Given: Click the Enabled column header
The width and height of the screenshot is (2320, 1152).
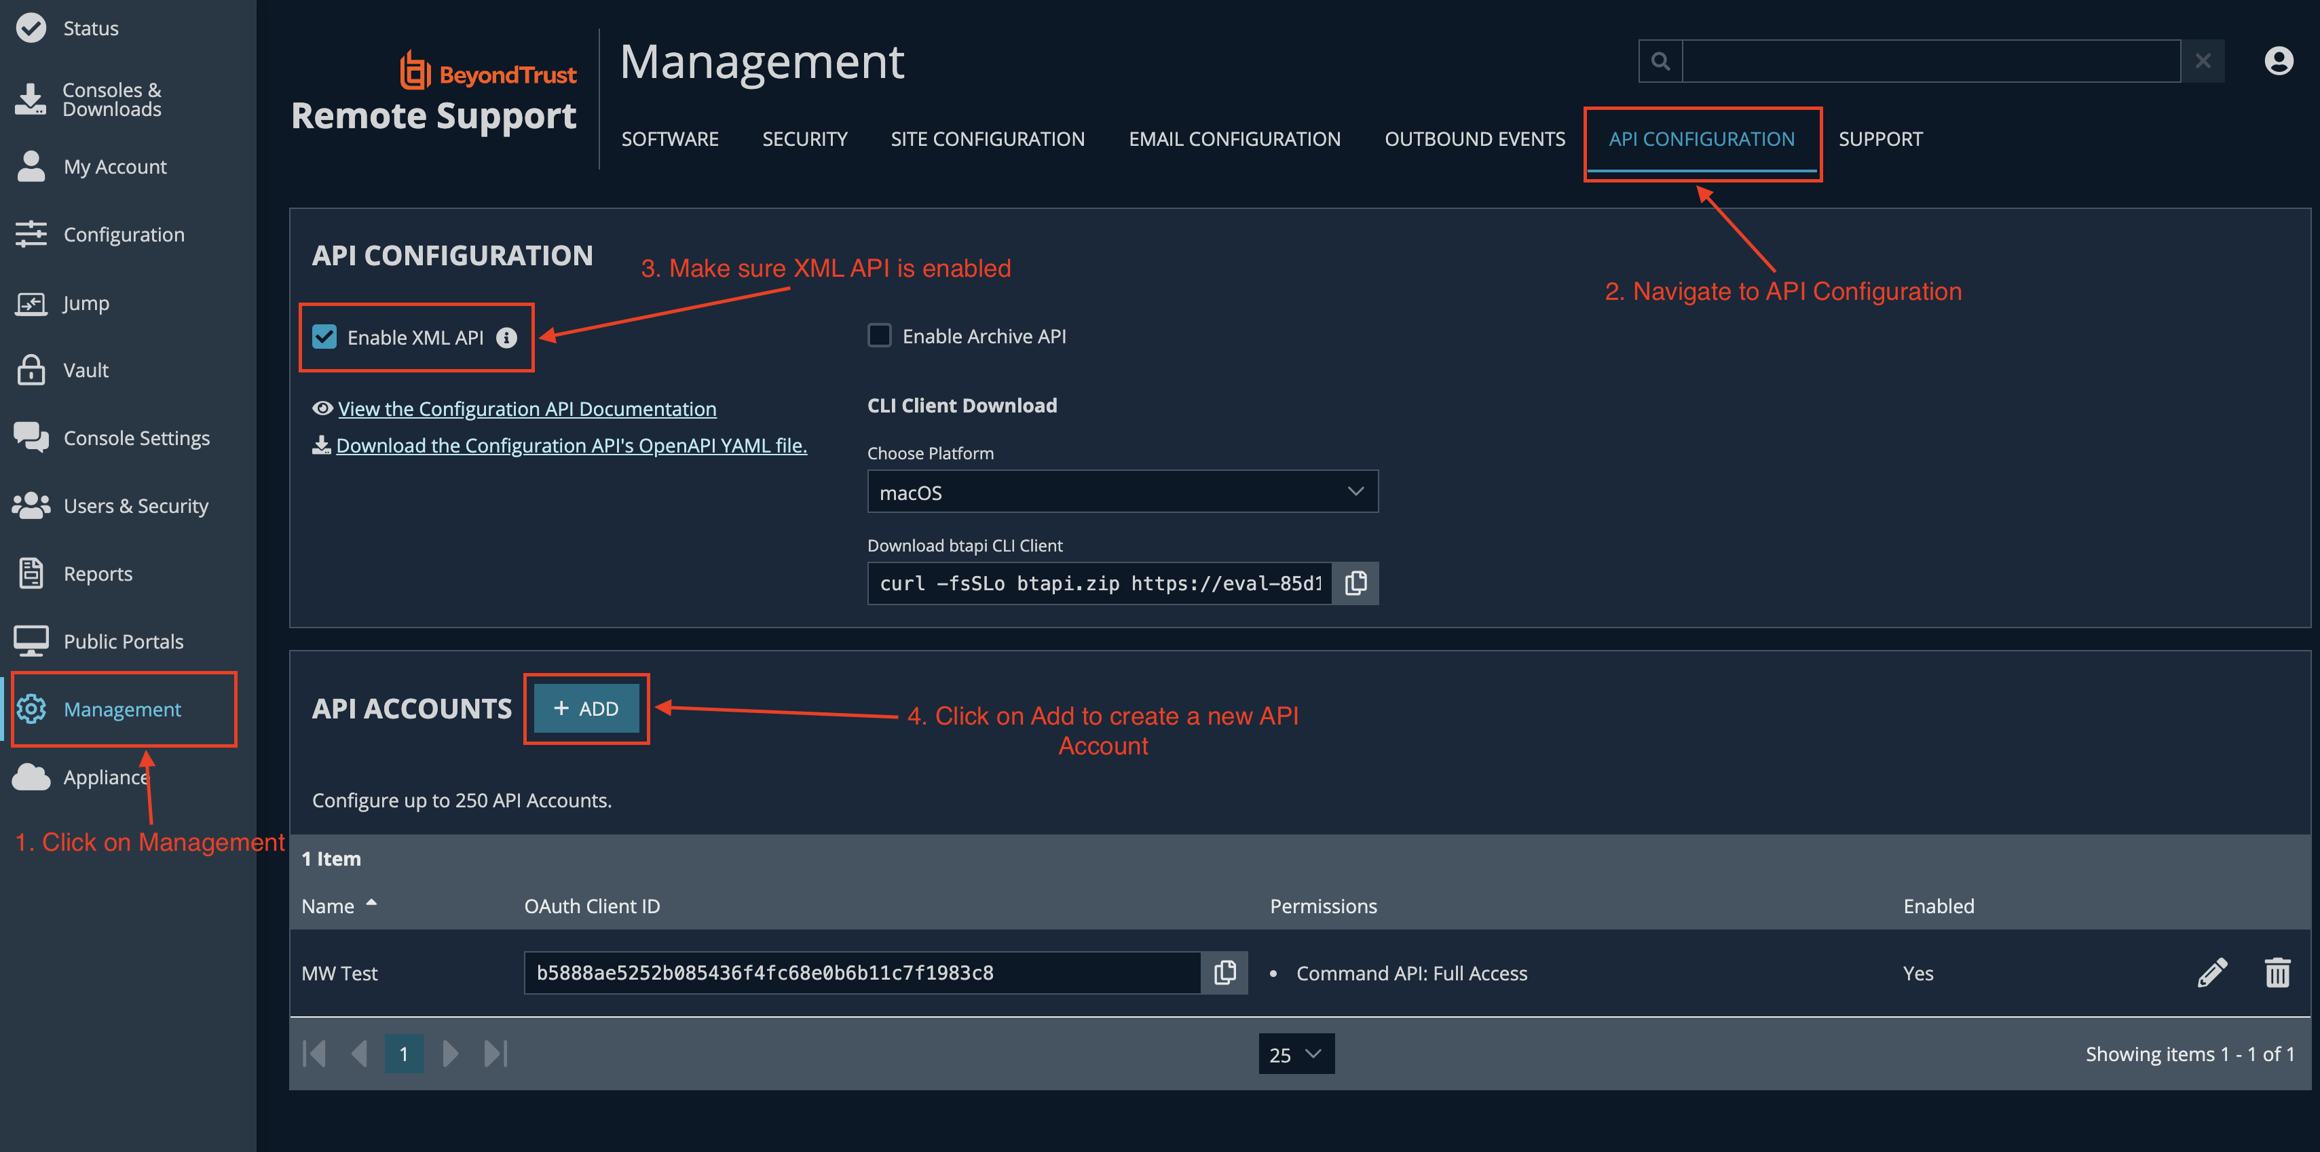Looking at the screenshot, I should [x=1938, y=906].
